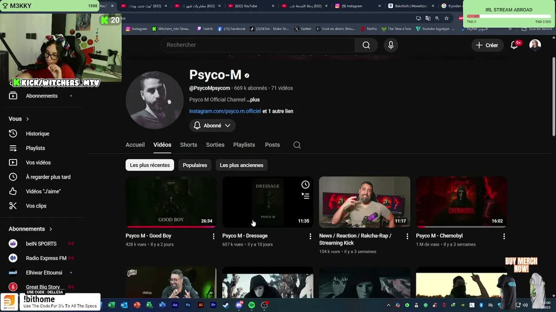Open Discord from the taskbar
This screenshot has height=312, width=556.
coord(239,305)
